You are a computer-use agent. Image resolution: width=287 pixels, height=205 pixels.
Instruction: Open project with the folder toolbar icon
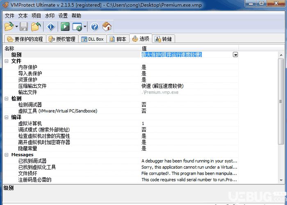[9, 27]
